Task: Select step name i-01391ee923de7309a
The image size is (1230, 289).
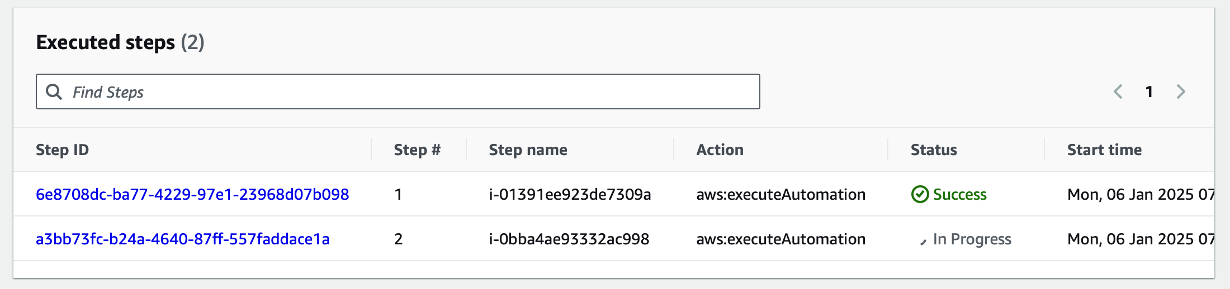Action: pyautogui.click(x=570, y=194)
